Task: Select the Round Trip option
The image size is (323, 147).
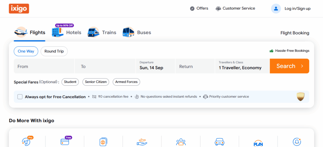Action: click(54, 51)
